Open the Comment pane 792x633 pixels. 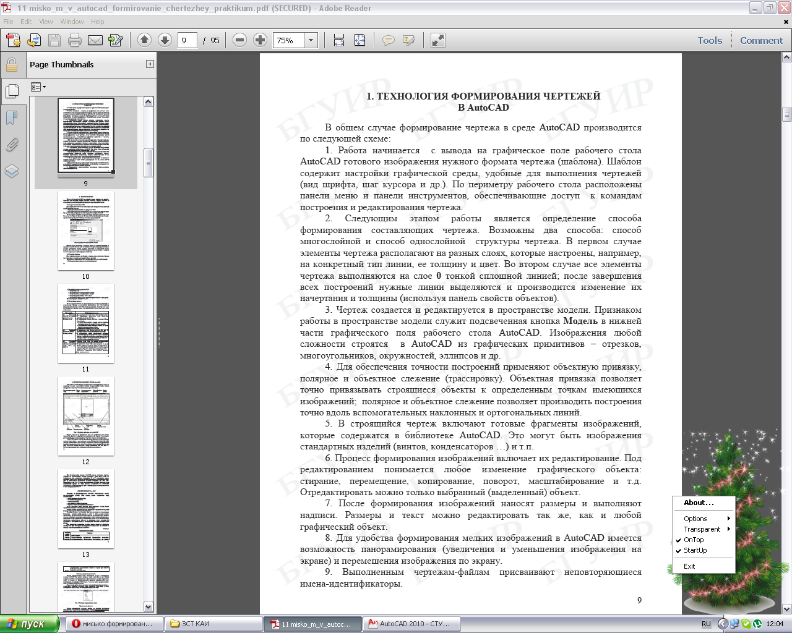point(761,41)
